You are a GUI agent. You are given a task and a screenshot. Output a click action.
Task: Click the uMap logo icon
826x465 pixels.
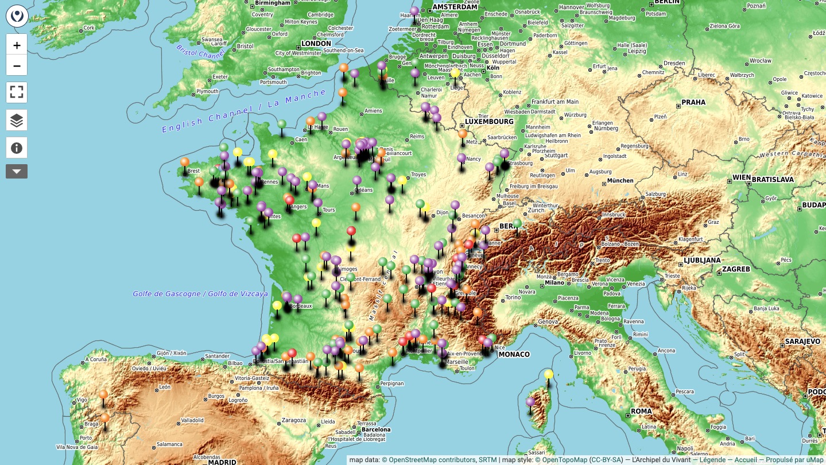coord(17,17)
